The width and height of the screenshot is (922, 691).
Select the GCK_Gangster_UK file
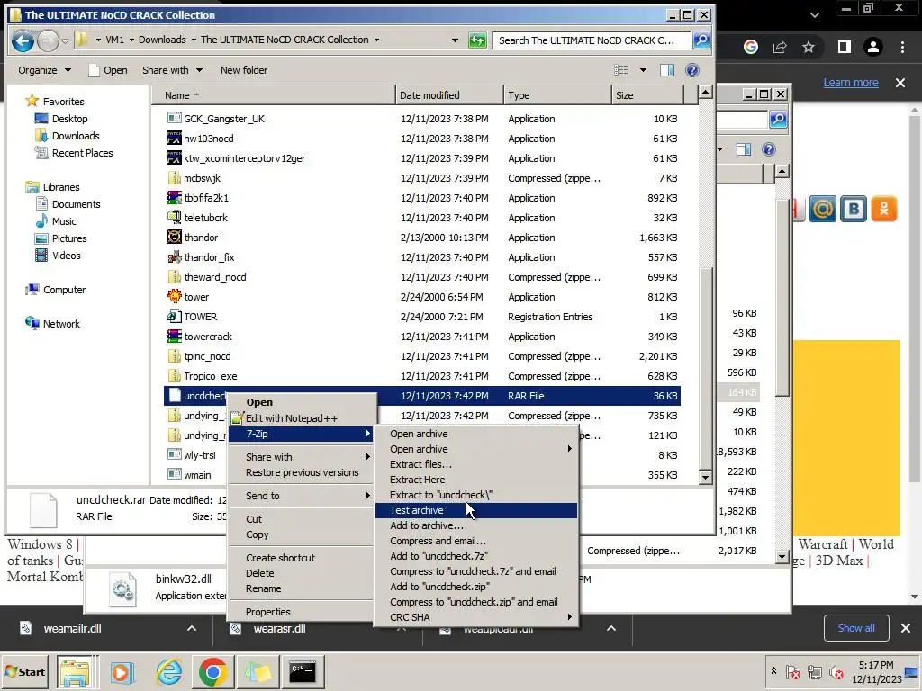pos(224,119)
